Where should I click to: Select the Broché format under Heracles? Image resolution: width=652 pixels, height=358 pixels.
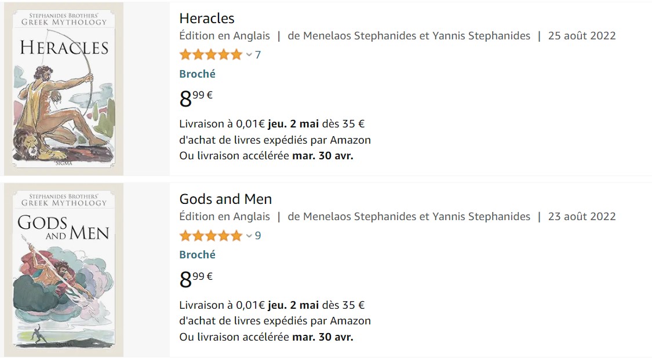tap(197, 74)
